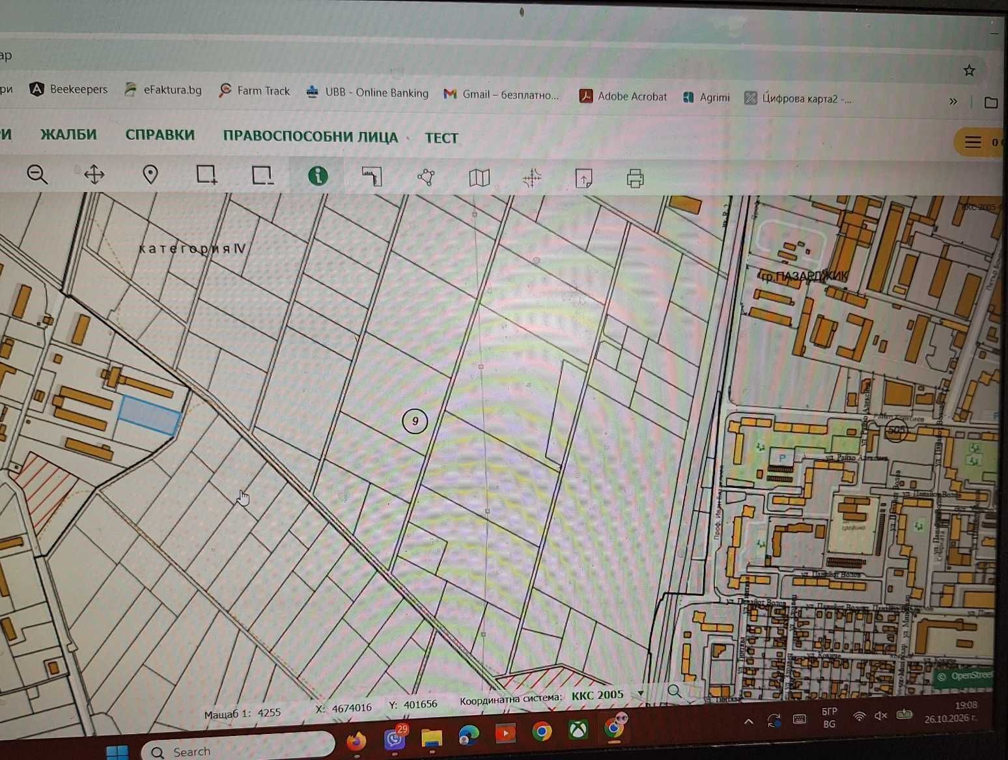Open Viber from the taskbar
The image size is (1008, 760).
[x=395, y=739]
